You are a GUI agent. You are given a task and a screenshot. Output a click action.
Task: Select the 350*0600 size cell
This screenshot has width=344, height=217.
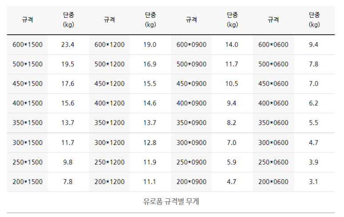[x=273, y=123]
